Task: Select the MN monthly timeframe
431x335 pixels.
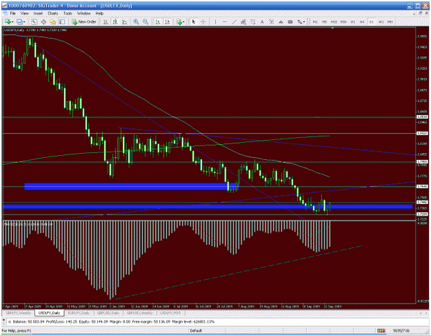Action: click(390, 21)
